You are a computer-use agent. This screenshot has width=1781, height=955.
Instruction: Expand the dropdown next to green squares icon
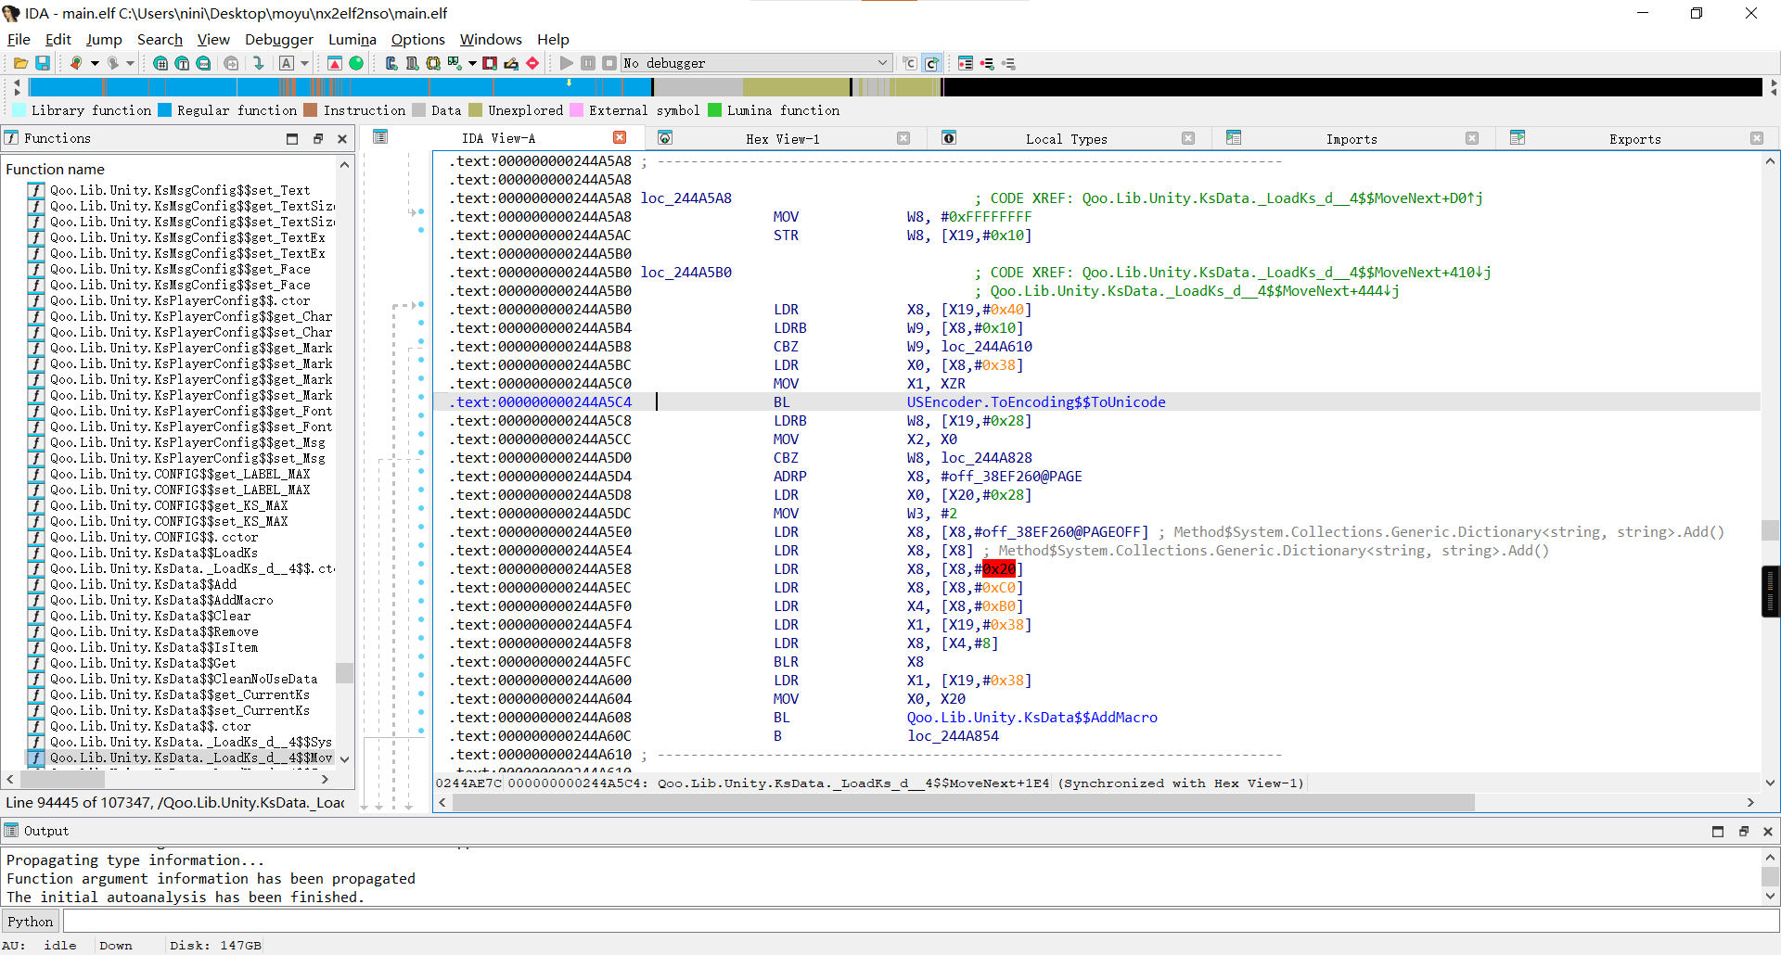click(x=472, y=63)
